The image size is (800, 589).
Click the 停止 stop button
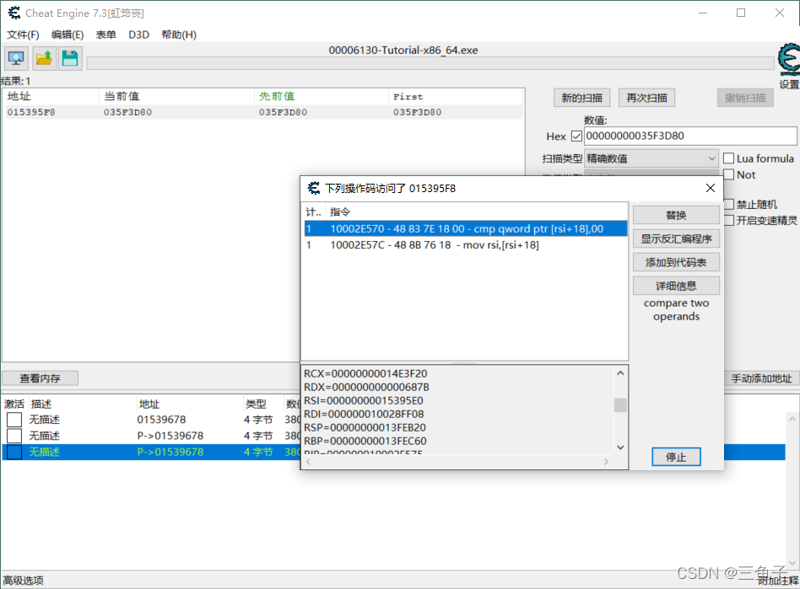[x=676, y=457]
